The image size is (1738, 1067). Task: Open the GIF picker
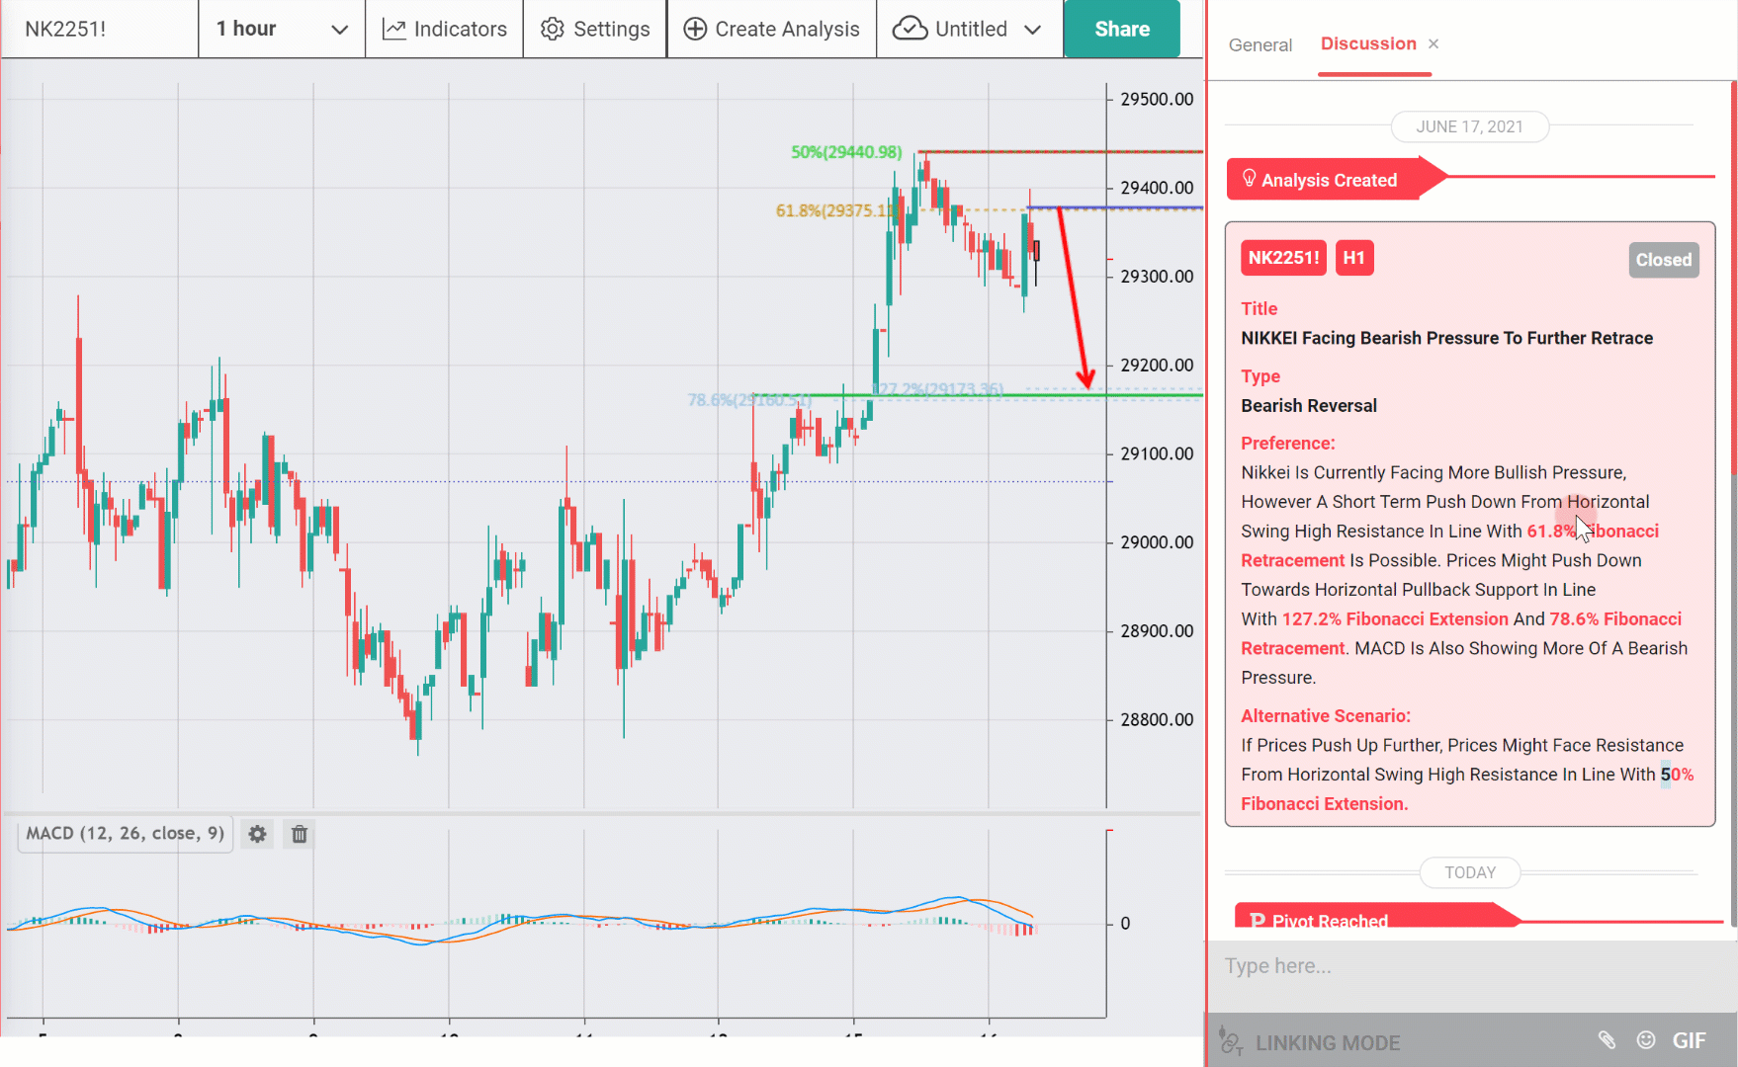[x=1689, y=1040]
